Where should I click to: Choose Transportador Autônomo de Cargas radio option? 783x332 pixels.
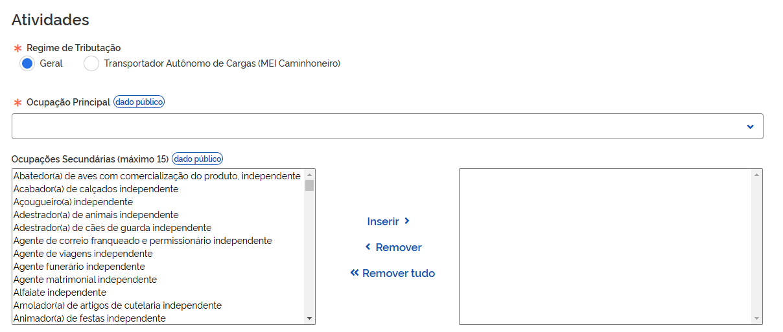[x=91, y=63]
